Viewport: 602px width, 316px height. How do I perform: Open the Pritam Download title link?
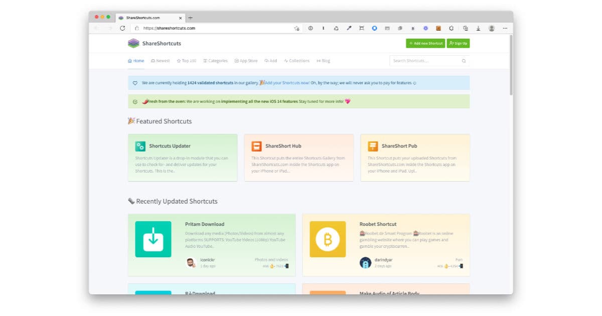(x=205, y=224)
